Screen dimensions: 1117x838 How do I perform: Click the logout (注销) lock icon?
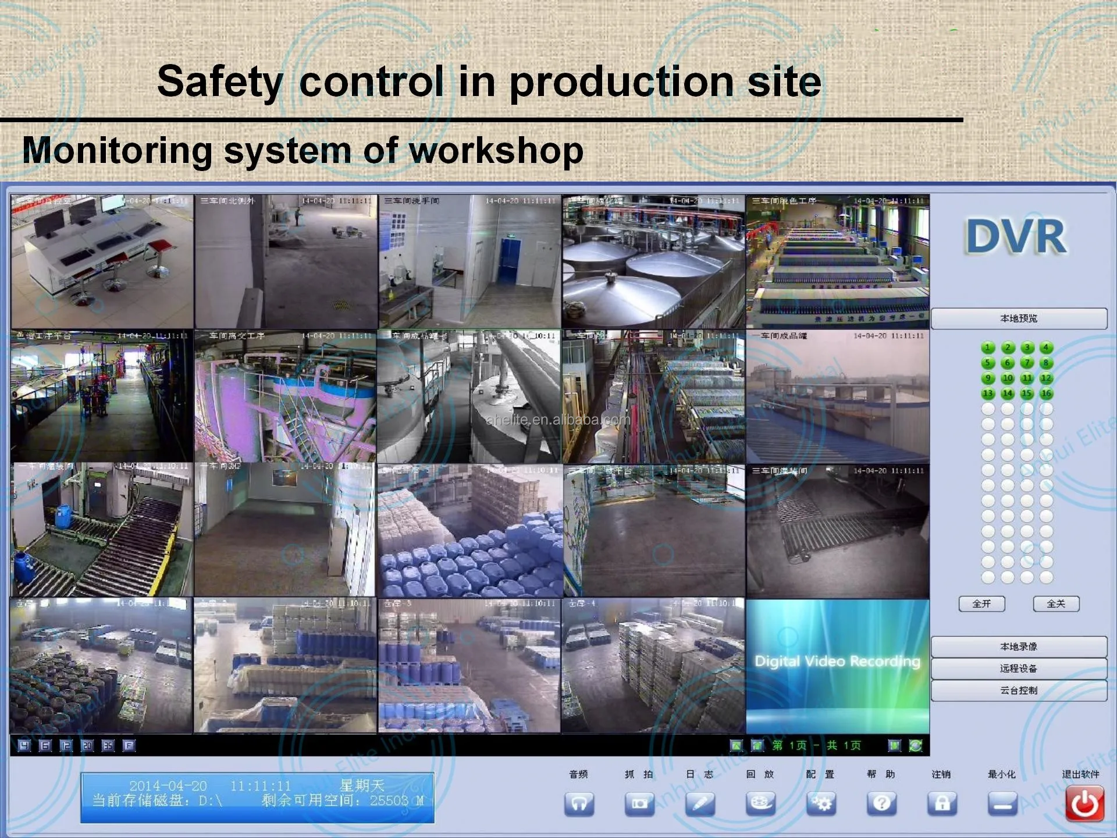(x=942, y=804)
